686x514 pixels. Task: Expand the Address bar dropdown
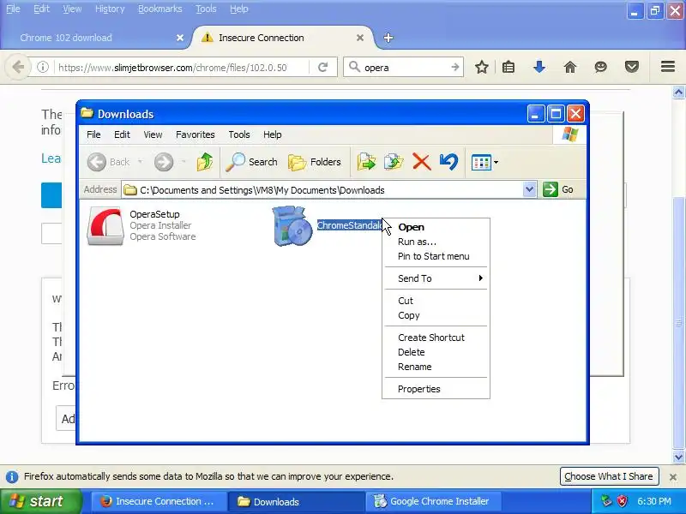(x=529, y=189)
